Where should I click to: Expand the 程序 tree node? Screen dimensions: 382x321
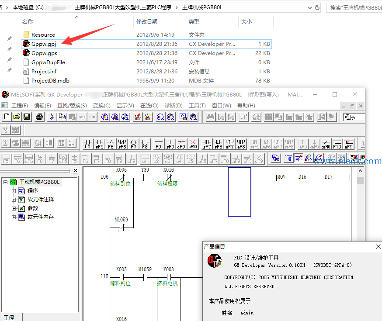click(14, 191)
